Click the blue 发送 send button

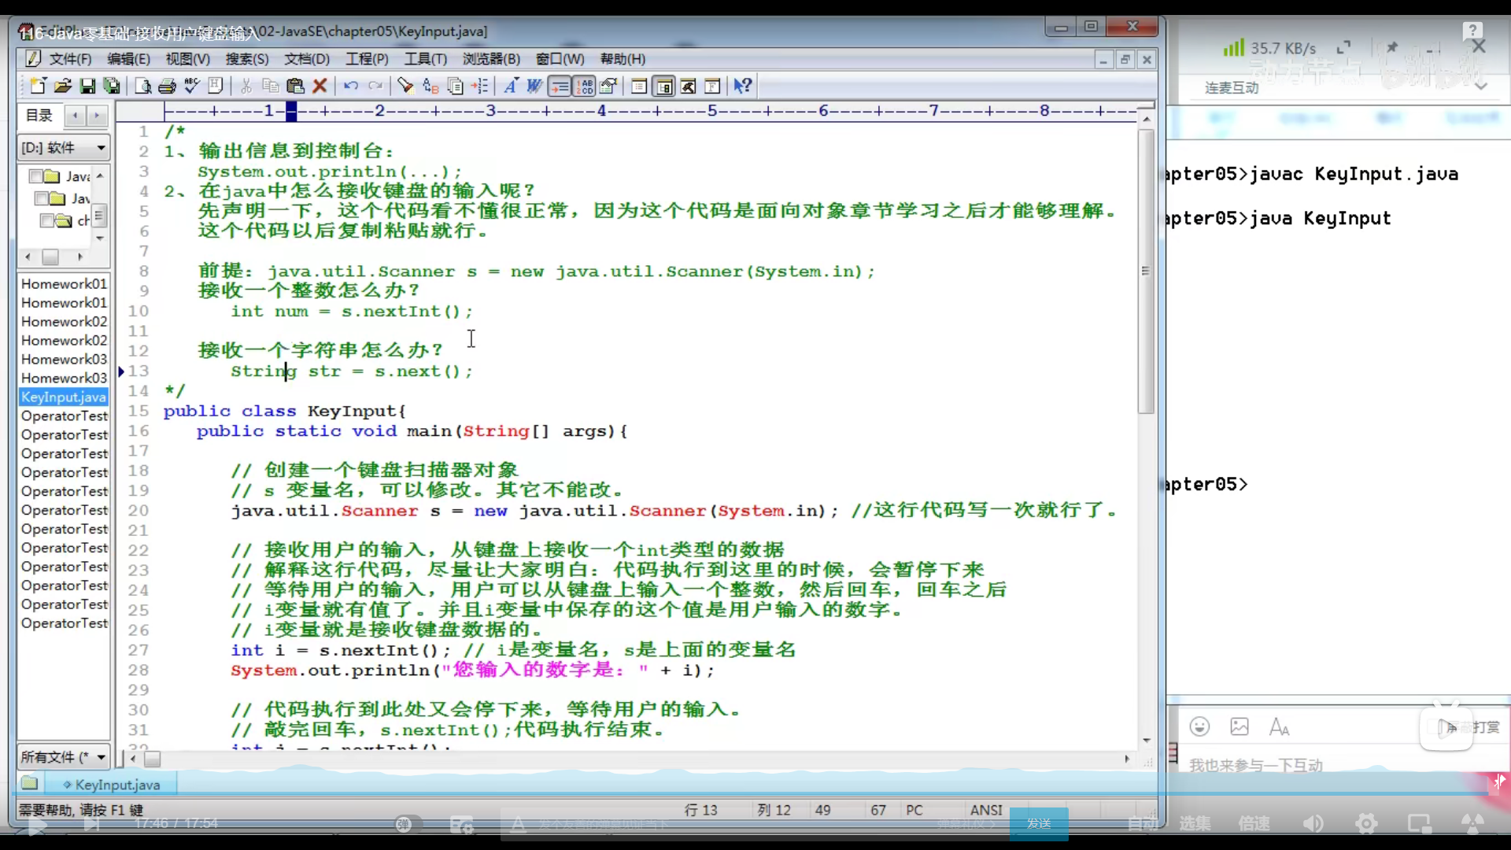(x=1038, y=823)
